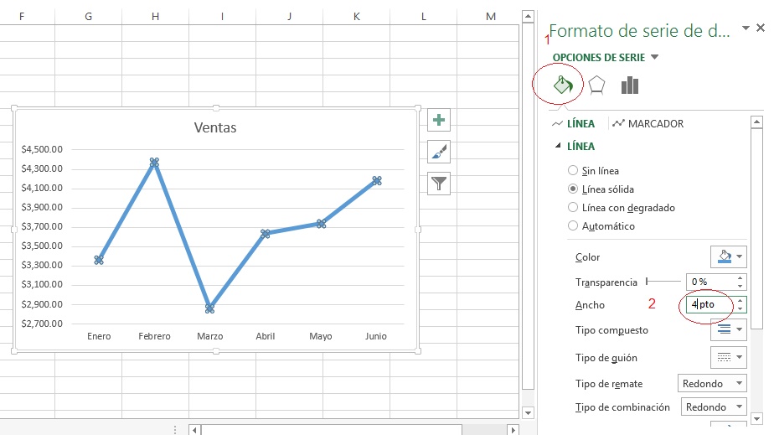
Task: Close the Formato de serie pane
Action: coord(760,28)
